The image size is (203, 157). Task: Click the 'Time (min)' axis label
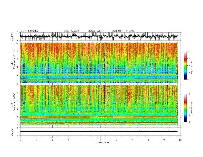(103, 142)
